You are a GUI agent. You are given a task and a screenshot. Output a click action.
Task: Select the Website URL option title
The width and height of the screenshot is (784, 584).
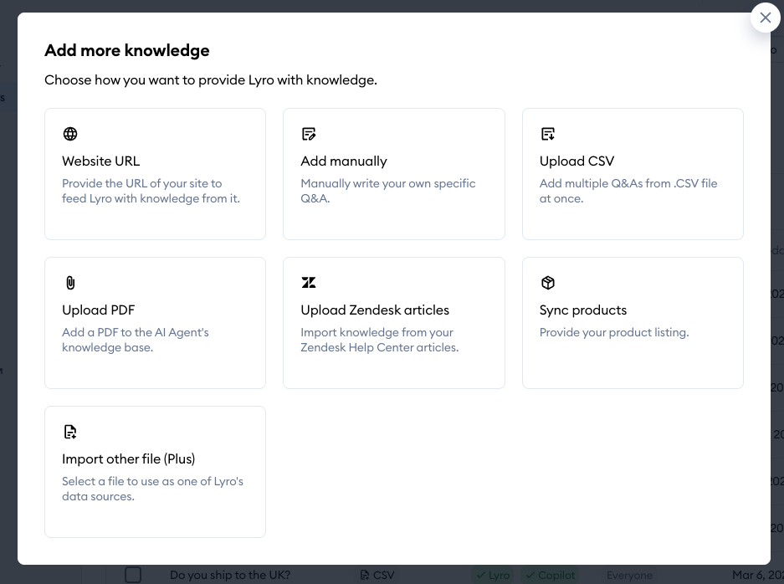[x=101, y=161]
